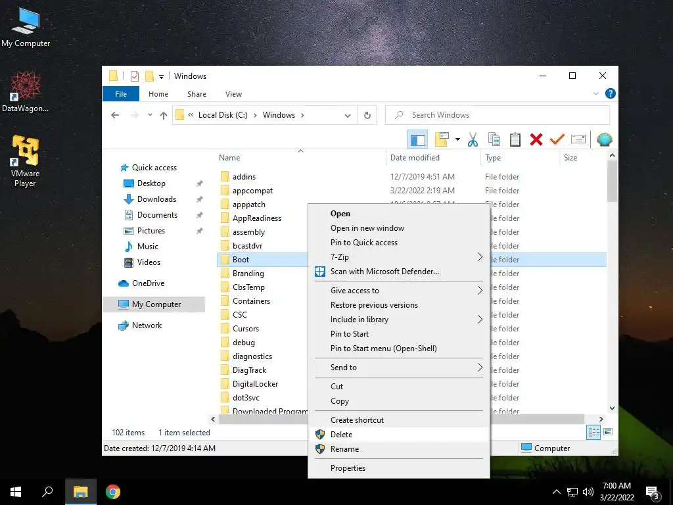
Task: Click the Explorer Help question mark icon
Action: 611,93
